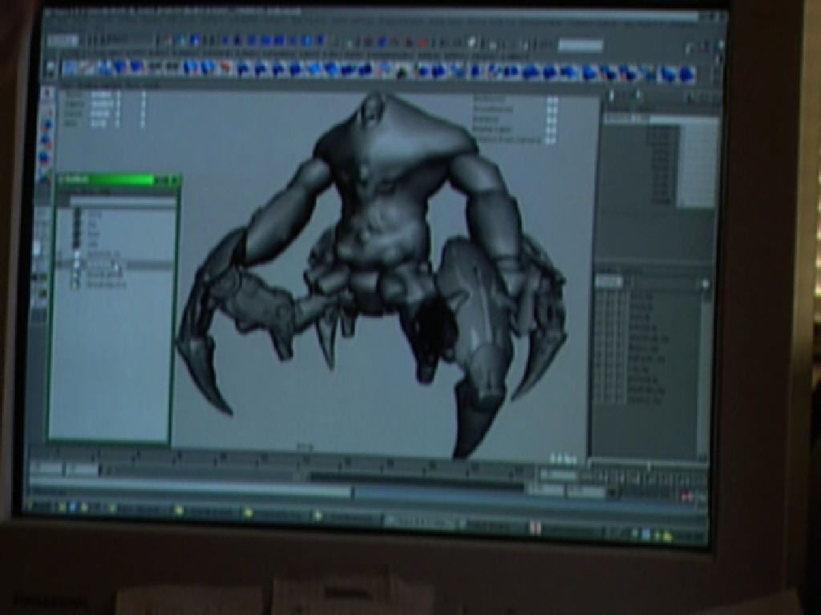The width and height of the screenshot is (821, 615).
Task: Open the menu set dropdown on status line
Action: (63, 40)
